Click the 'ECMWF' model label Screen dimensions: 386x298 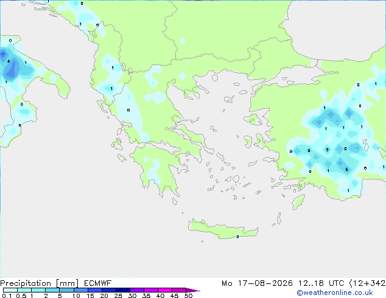[x=98, y=283]
